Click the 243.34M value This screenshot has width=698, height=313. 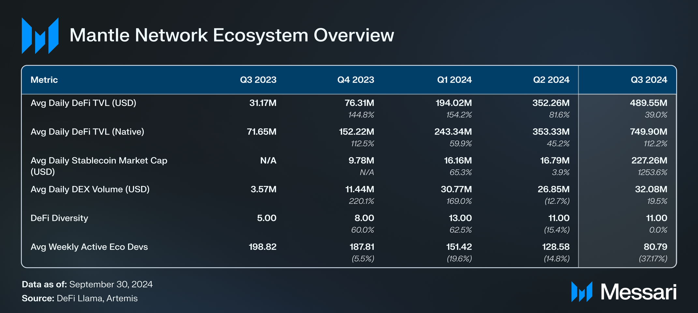(x=453, y=132)
